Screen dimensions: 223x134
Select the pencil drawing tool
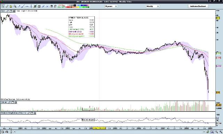pos(7,6)
